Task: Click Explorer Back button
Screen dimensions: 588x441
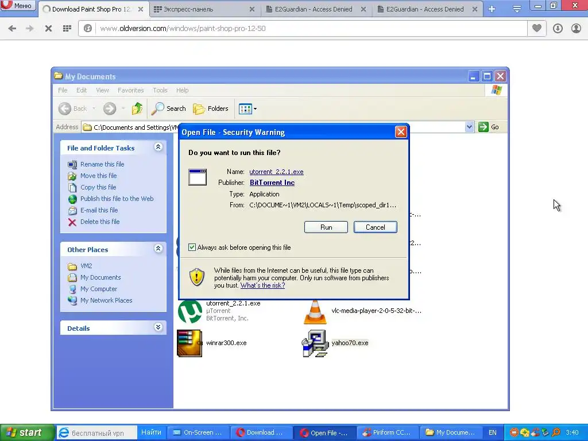Action: click(73, 109)
